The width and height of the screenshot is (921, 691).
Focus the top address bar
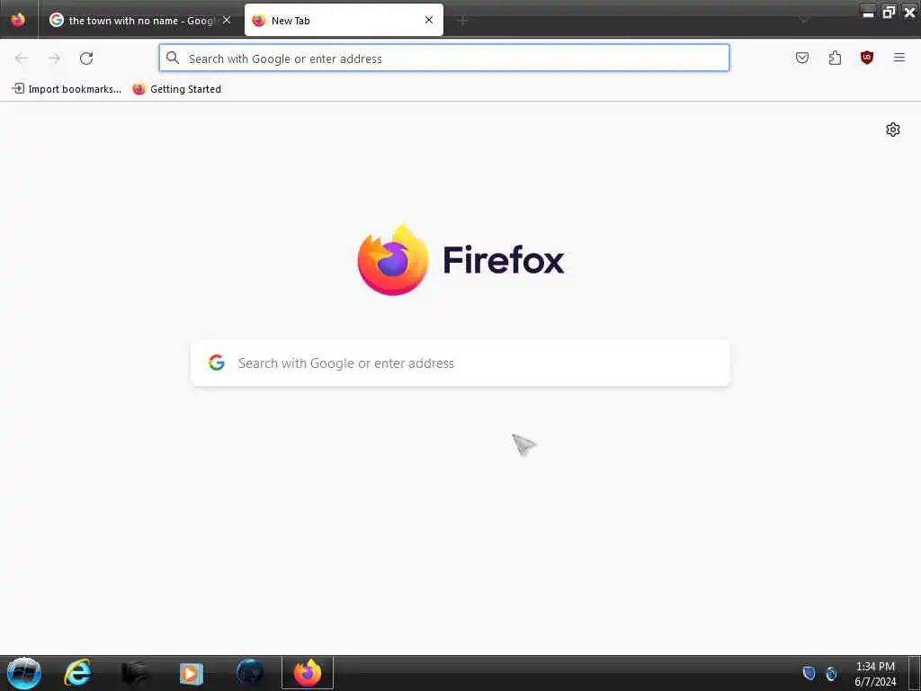pyautogui.click(x=444, y=58)
